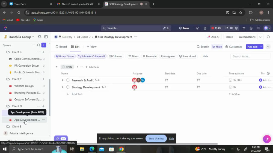Open the AI button in search bar
The width and height of the screenshot is (273, 153).
point(166,28)
